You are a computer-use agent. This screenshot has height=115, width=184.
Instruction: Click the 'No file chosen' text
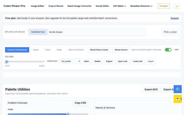tap(56, 32)
